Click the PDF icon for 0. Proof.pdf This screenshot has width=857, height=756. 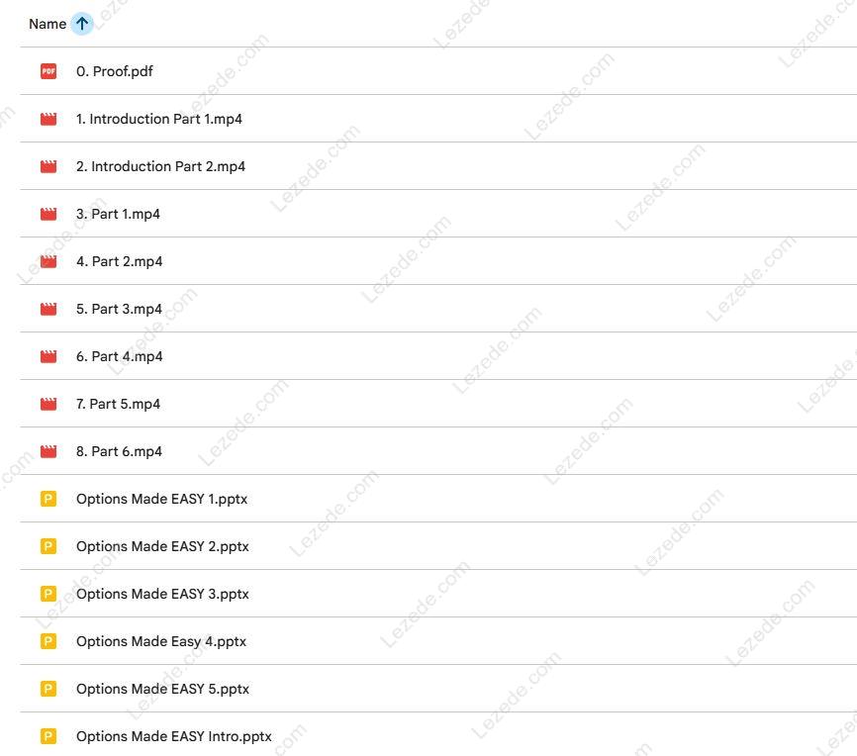tap(48, 71)
